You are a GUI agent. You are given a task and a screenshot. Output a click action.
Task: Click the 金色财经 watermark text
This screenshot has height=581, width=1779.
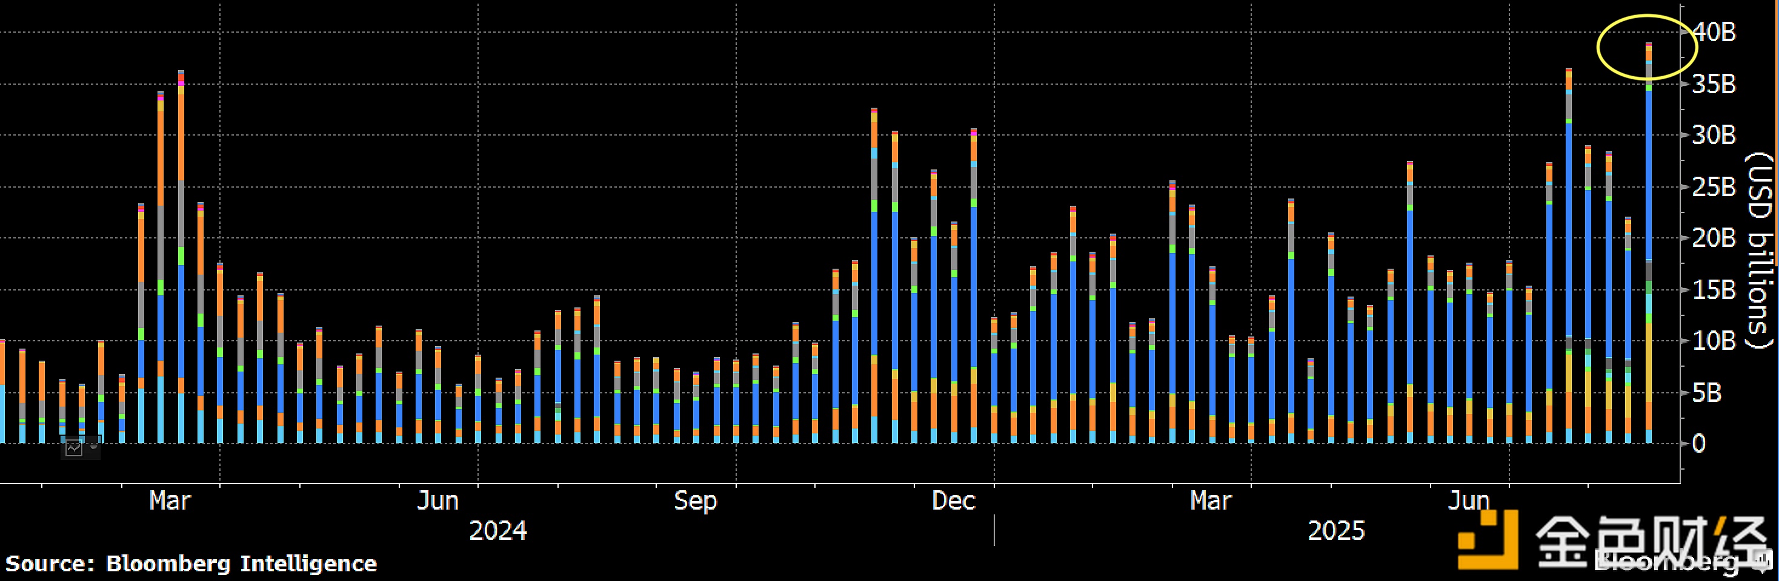(x=1651, y=542)
